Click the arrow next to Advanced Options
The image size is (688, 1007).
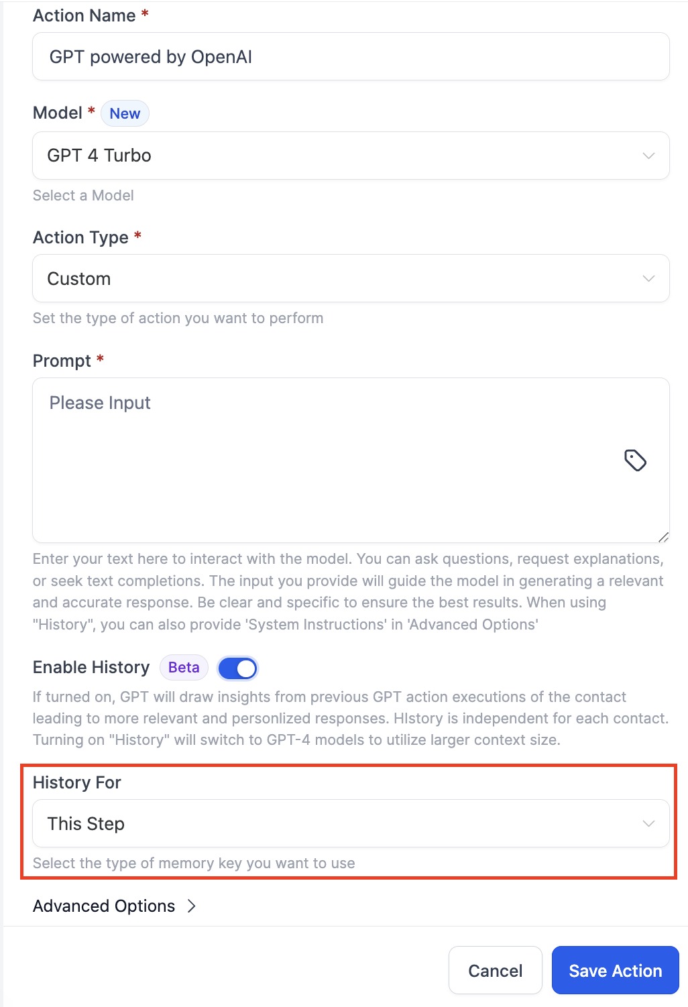(192, 906)
